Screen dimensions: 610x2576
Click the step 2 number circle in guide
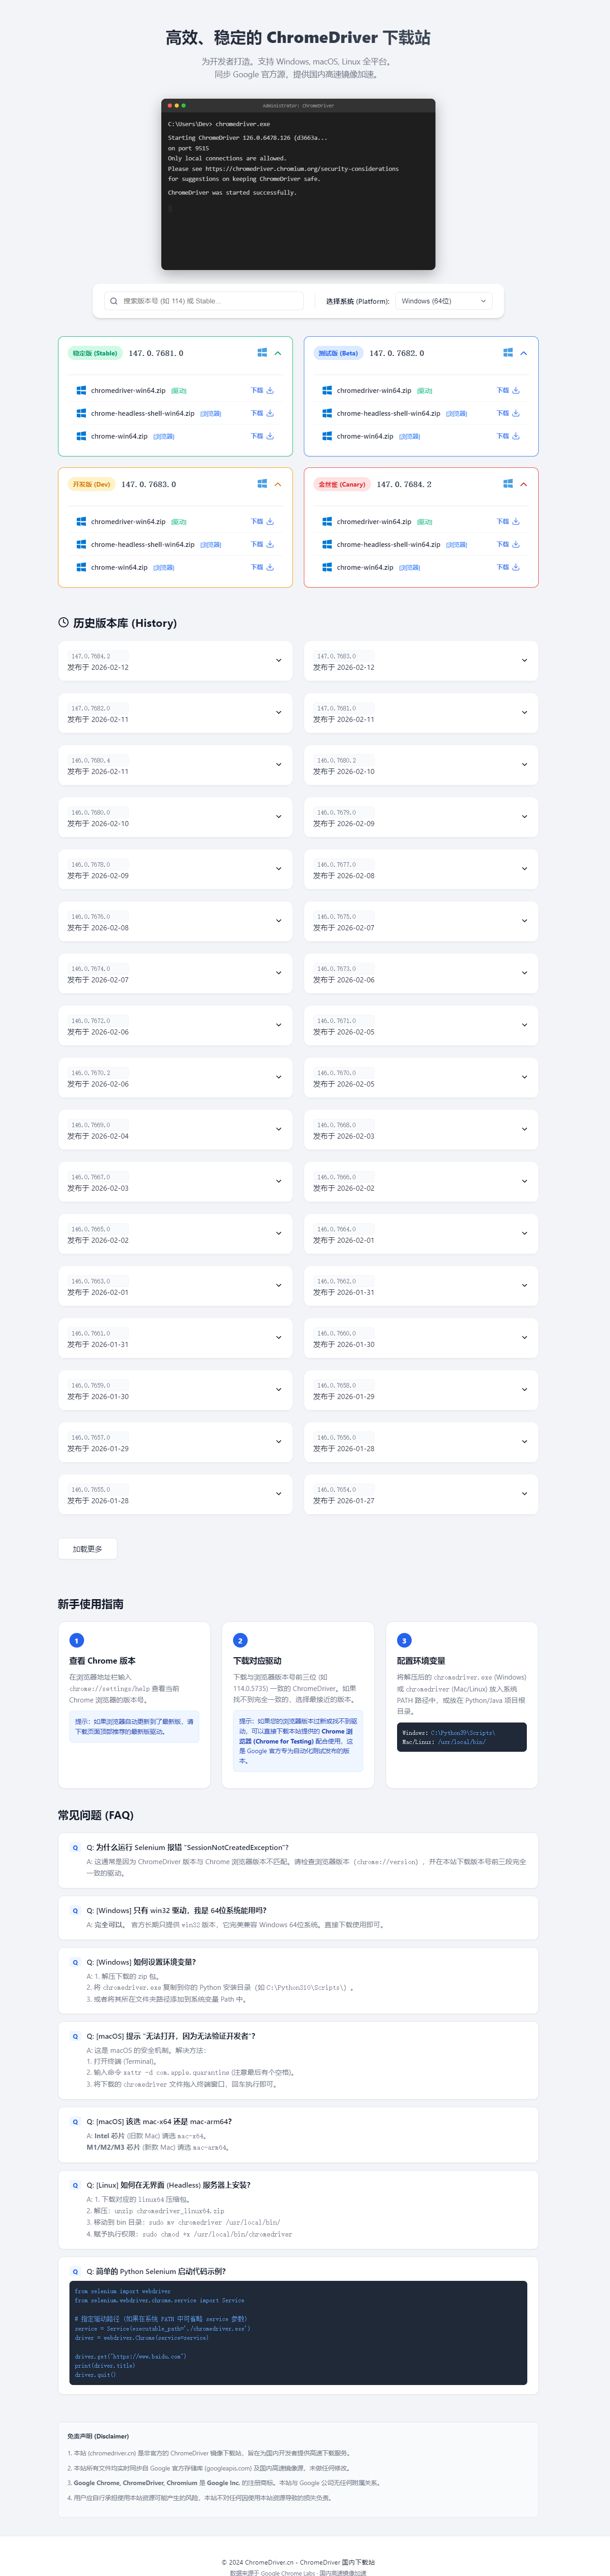(x=240, y=1640)
